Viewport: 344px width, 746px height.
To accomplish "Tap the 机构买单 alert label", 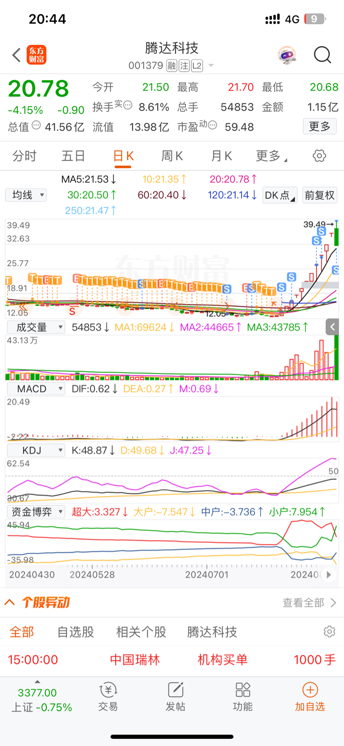I will [x=223, y=660].
